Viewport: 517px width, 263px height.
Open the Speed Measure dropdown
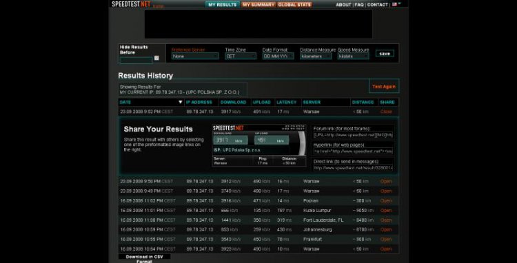pyautogui.click(x=353, y=56)
